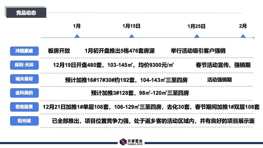Click the 1月25日 date label
The image size is (263, 148).
pos(196,26)
